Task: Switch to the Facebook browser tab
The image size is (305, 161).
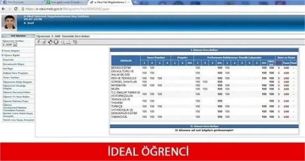Action: (x=23, y=2)
